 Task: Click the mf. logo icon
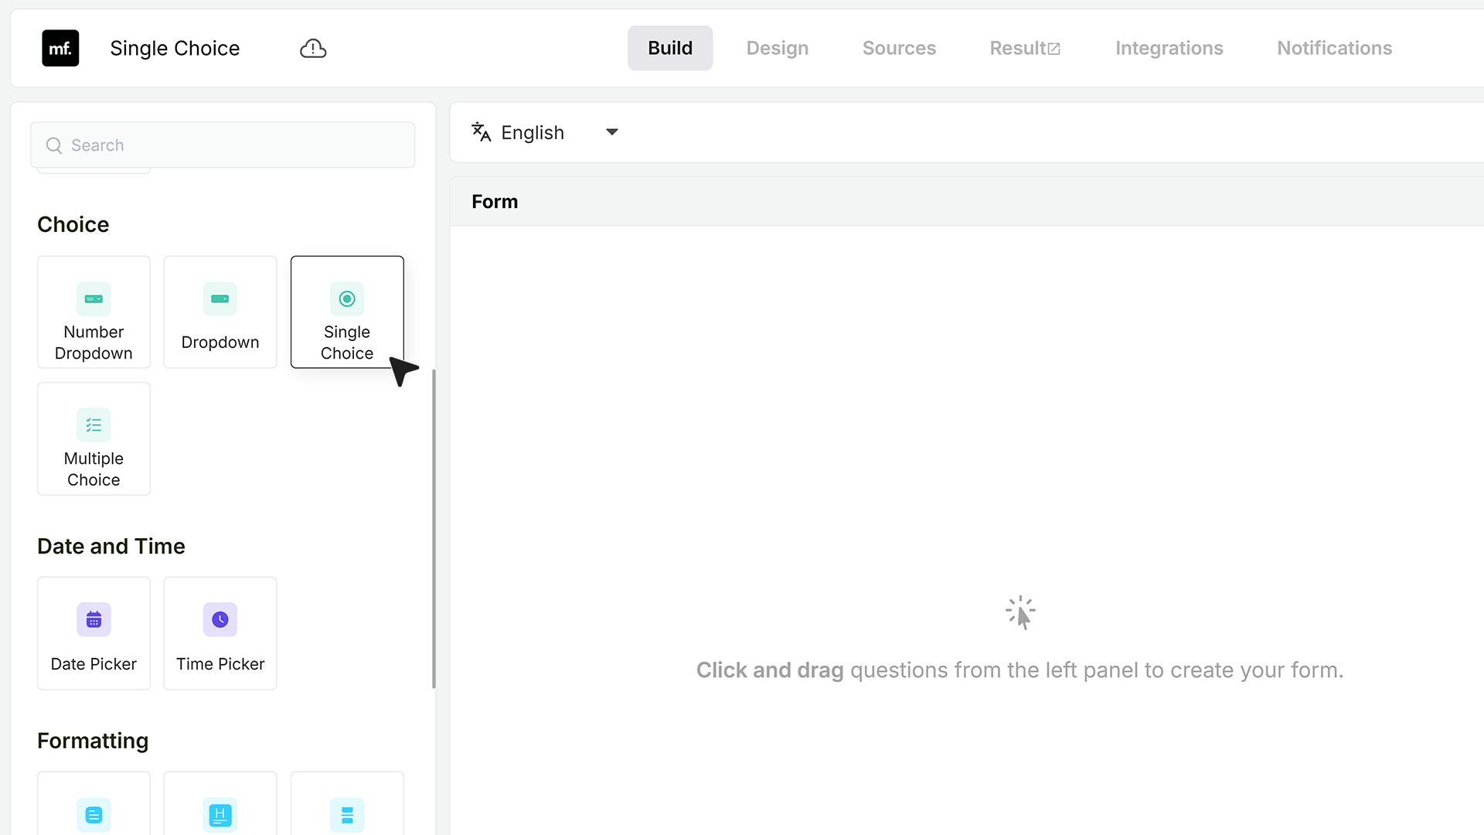click(x=60, y=48)
